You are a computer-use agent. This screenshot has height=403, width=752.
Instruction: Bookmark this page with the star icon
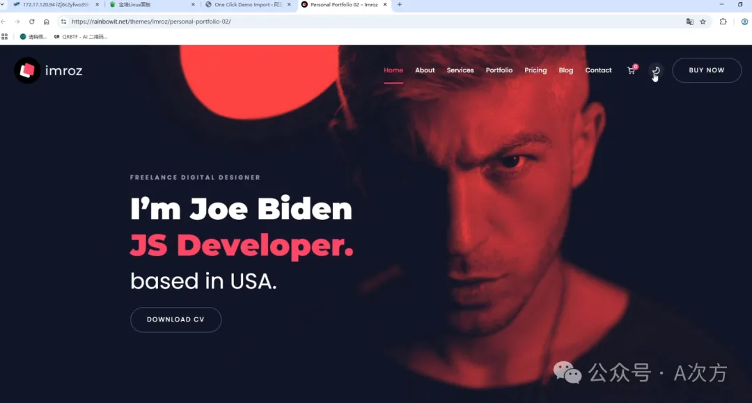(x=703, y=22)
